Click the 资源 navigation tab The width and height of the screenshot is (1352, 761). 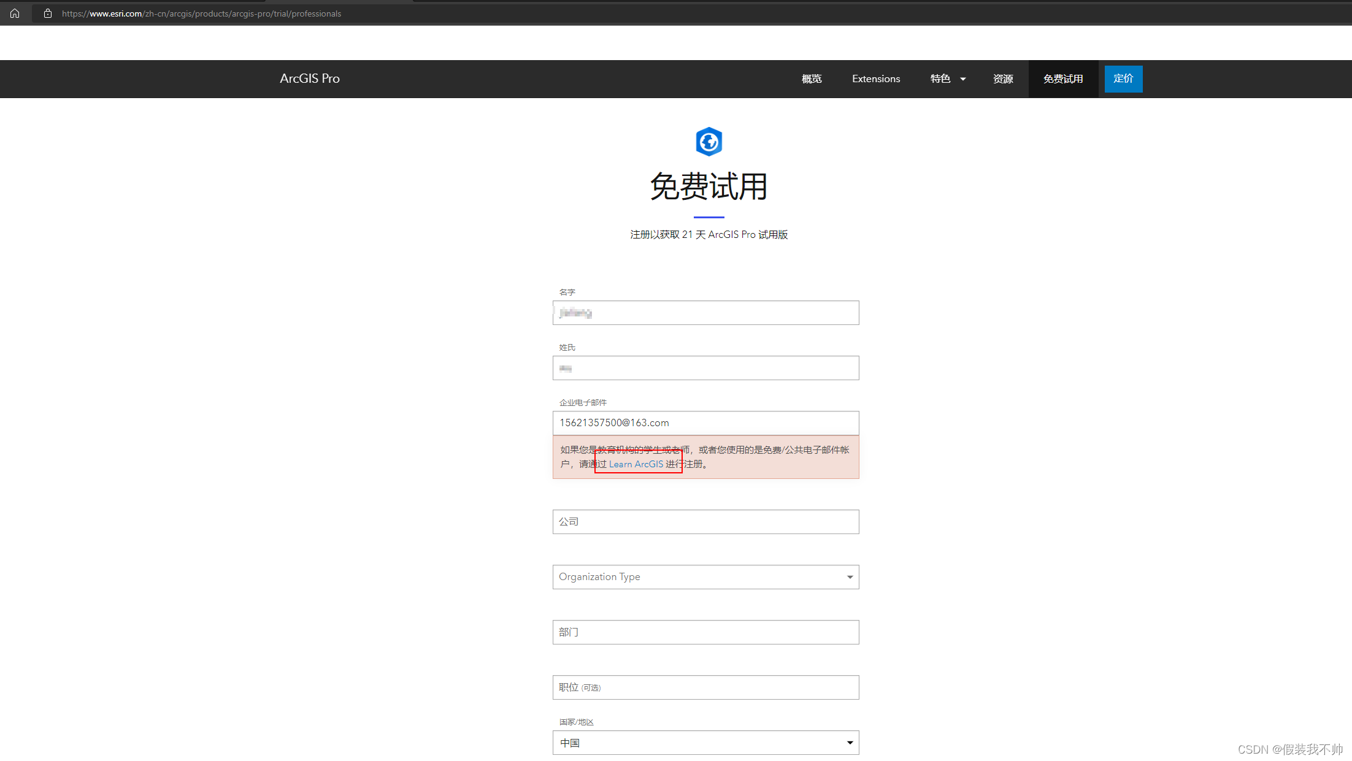[1001, 78]
